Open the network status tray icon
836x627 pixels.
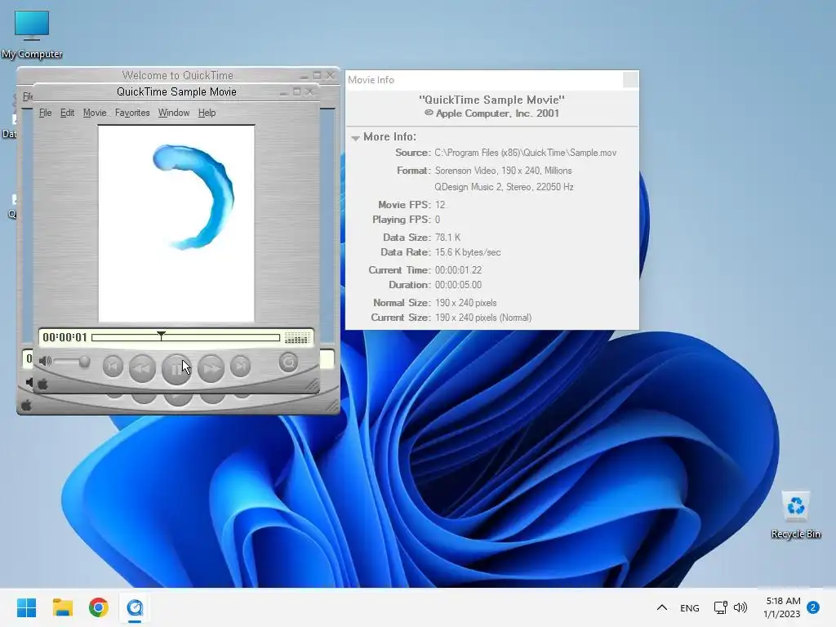[721, 607]
